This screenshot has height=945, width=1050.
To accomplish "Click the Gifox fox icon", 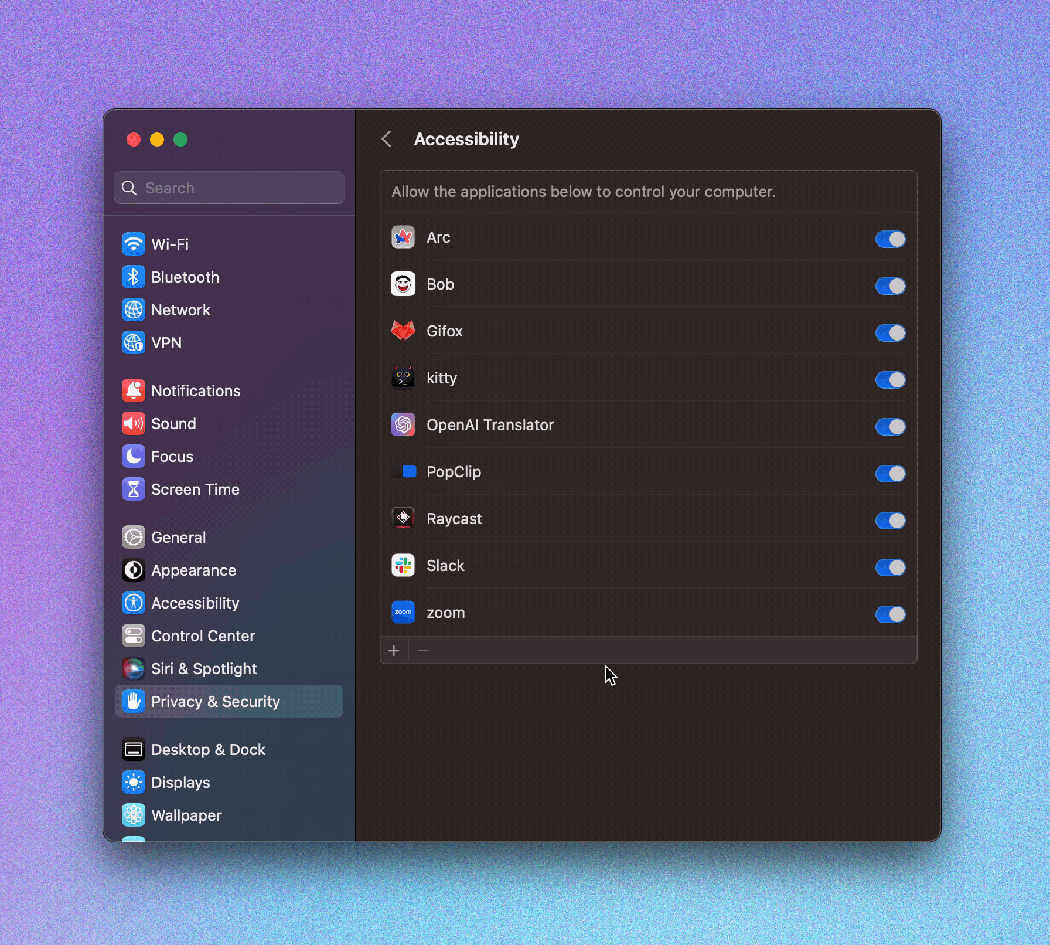I will point(403,331).
